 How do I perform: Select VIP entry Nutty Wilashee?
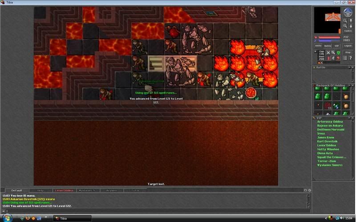[x=328, y=149]
